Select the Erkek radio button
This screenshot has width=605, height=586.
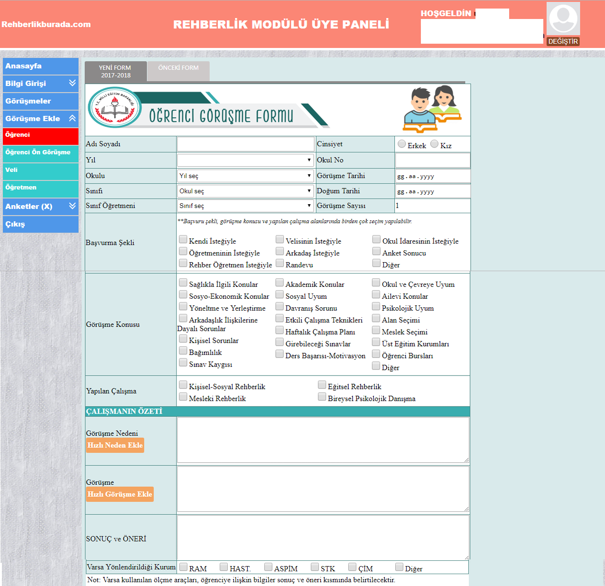(402, 144)
